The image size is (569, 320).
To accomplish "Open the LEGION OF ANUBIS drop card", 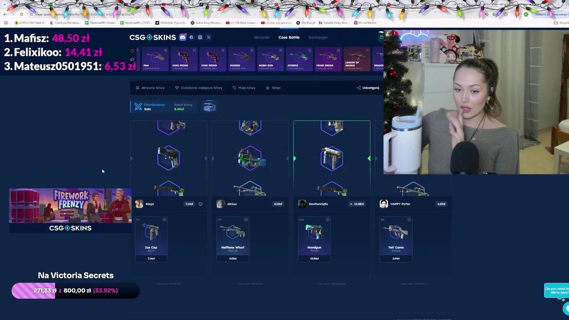I will click(x=357, y=60).
